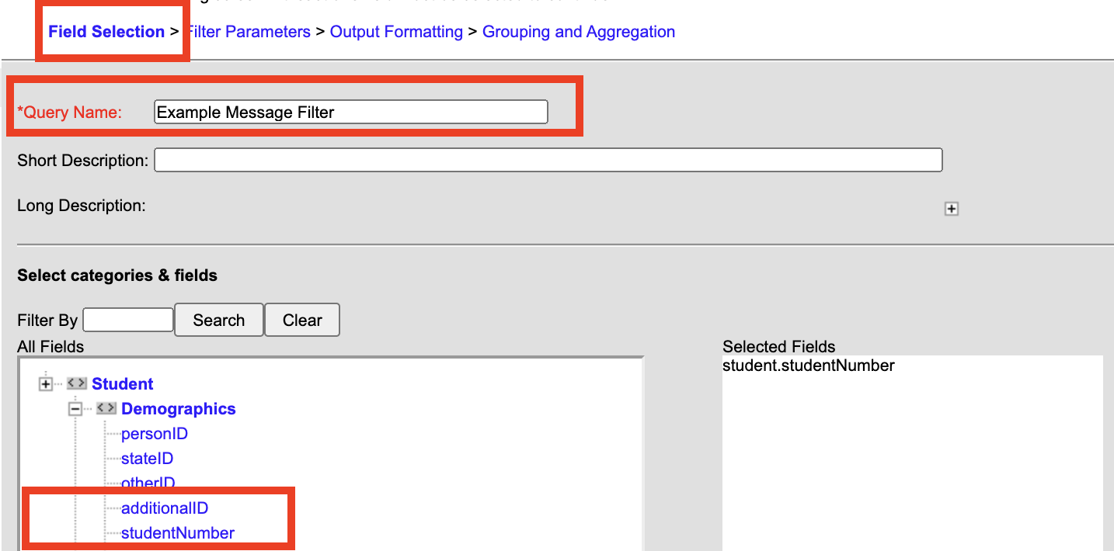1114x551 pixels.
Task: Select the personID field
Action: point(155,434)
